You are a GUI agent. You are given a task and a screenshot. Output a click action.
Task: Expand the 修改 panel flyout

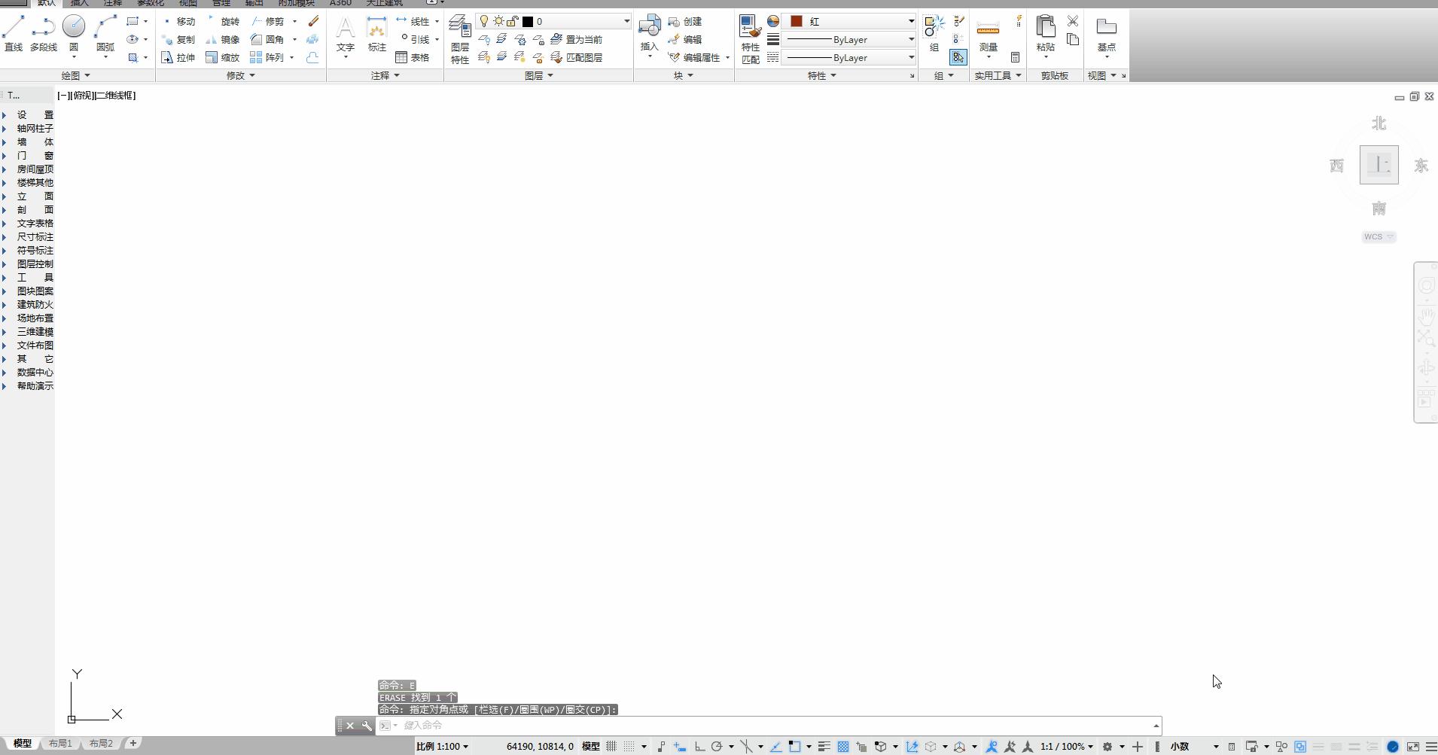point(241,75)
